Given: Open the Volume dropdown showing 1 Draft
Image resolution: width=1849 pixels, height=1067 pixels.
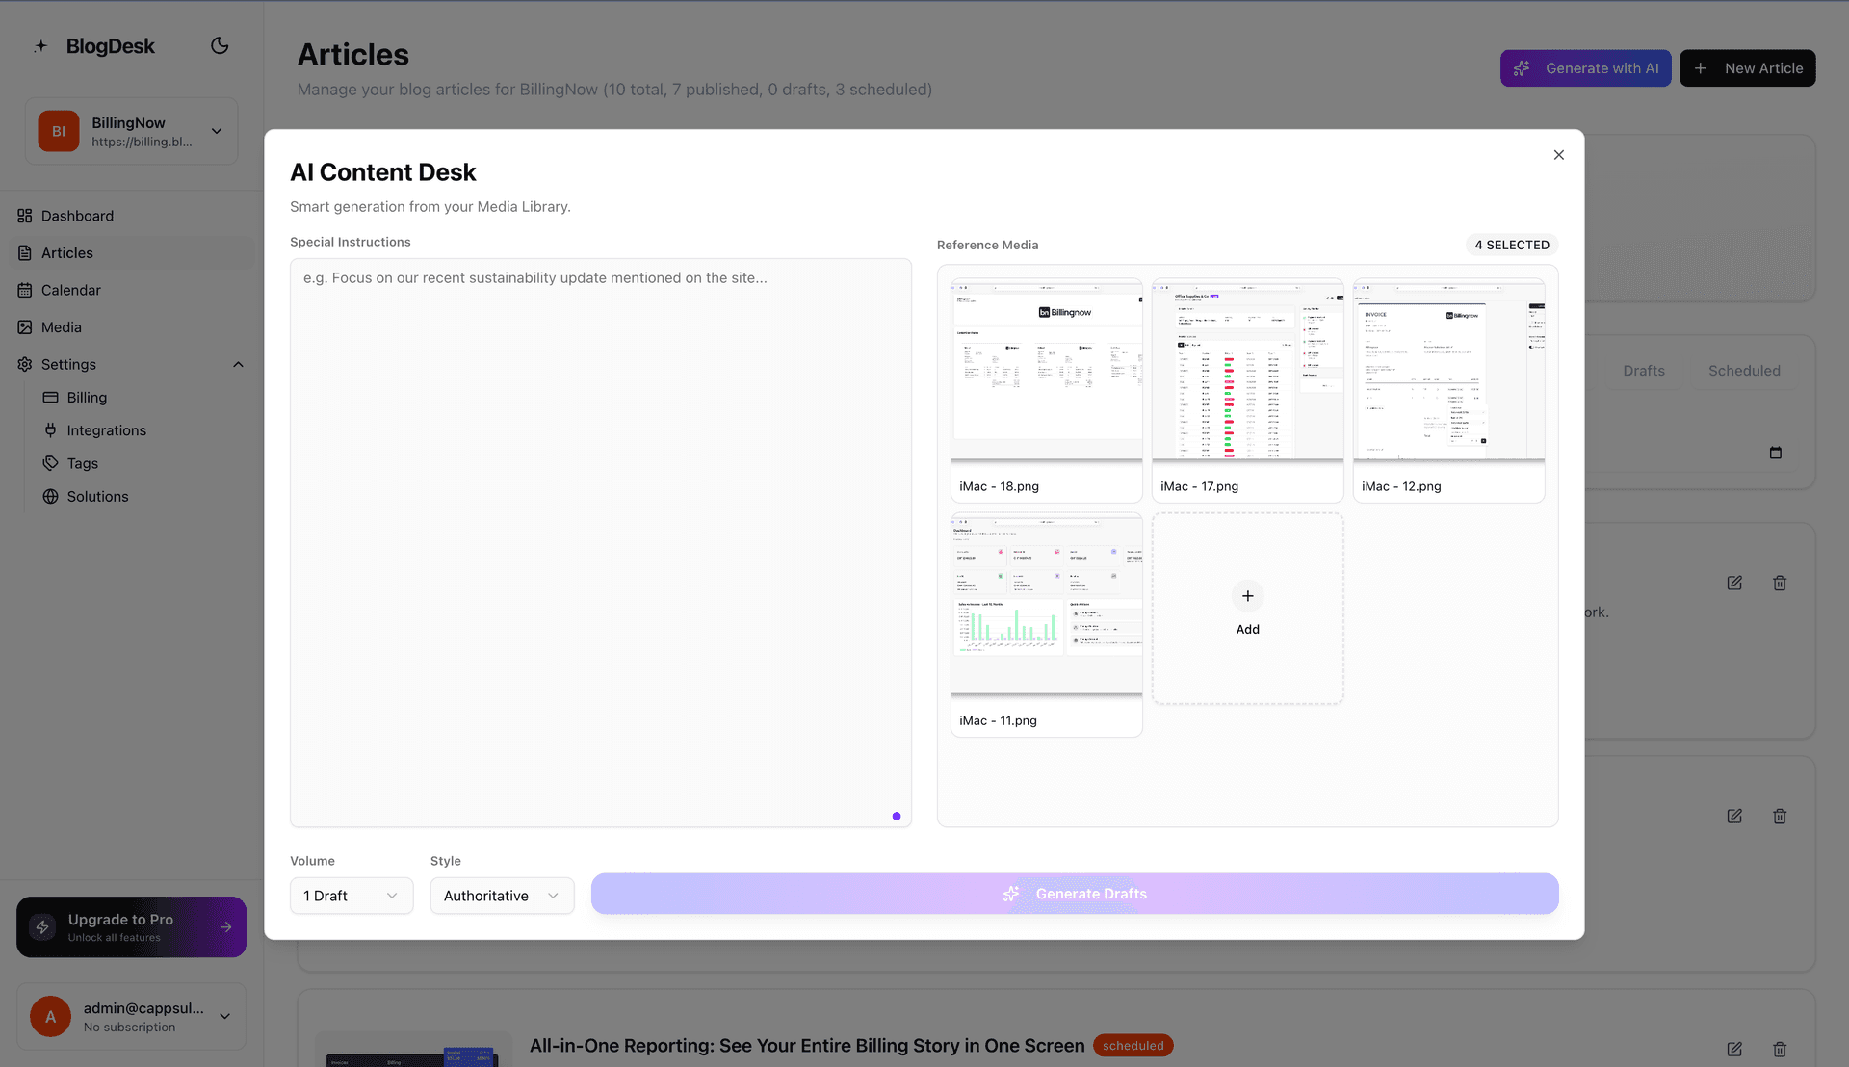Looking at the screenshot, I should (351, 895).
